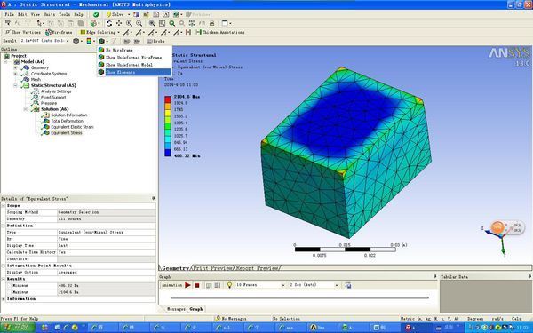
Task: Expand the Information section in Details
Action: point(4,298)
